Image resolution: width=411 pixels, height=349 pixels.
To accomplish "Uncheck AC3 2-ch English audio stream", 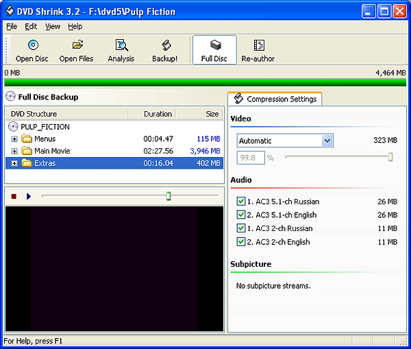I will pos(241,241).
